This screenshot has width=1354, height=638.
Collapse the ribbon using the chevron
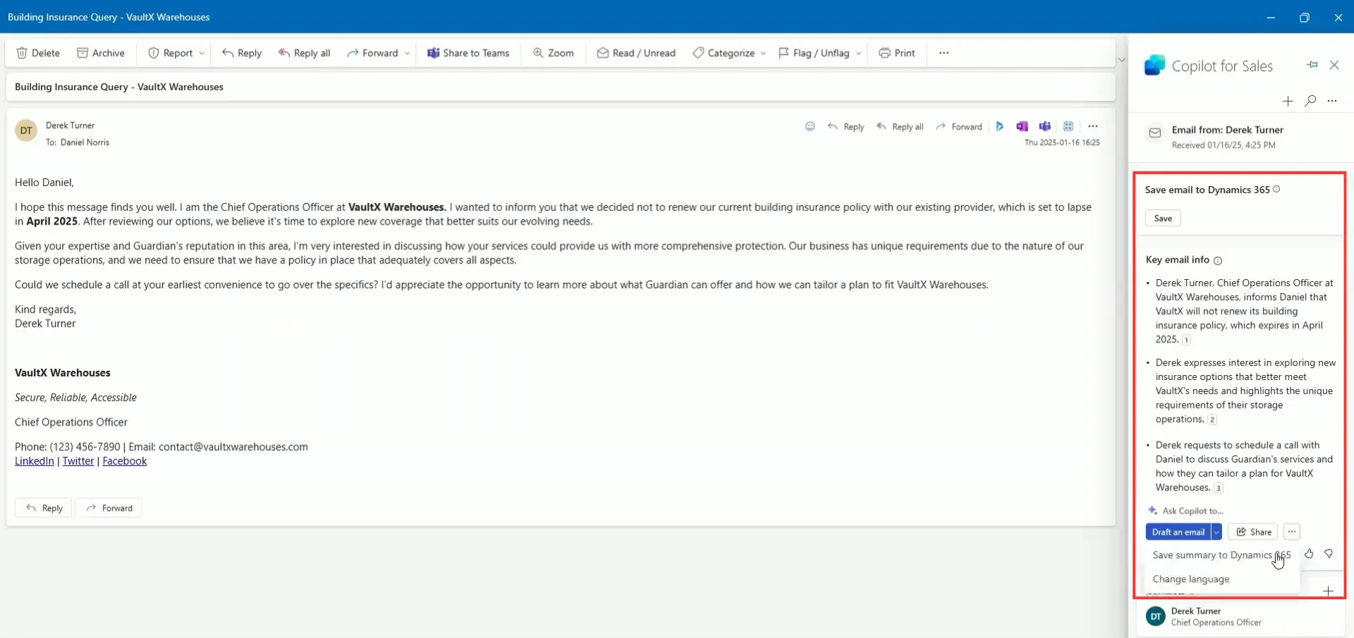tap(1122, 60)
